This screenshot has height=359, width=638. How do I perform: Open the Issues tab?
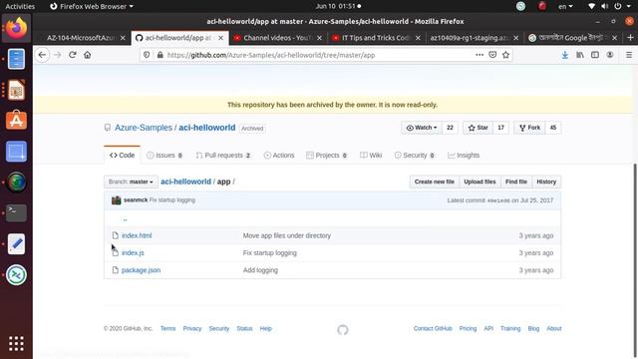[164, 156]
